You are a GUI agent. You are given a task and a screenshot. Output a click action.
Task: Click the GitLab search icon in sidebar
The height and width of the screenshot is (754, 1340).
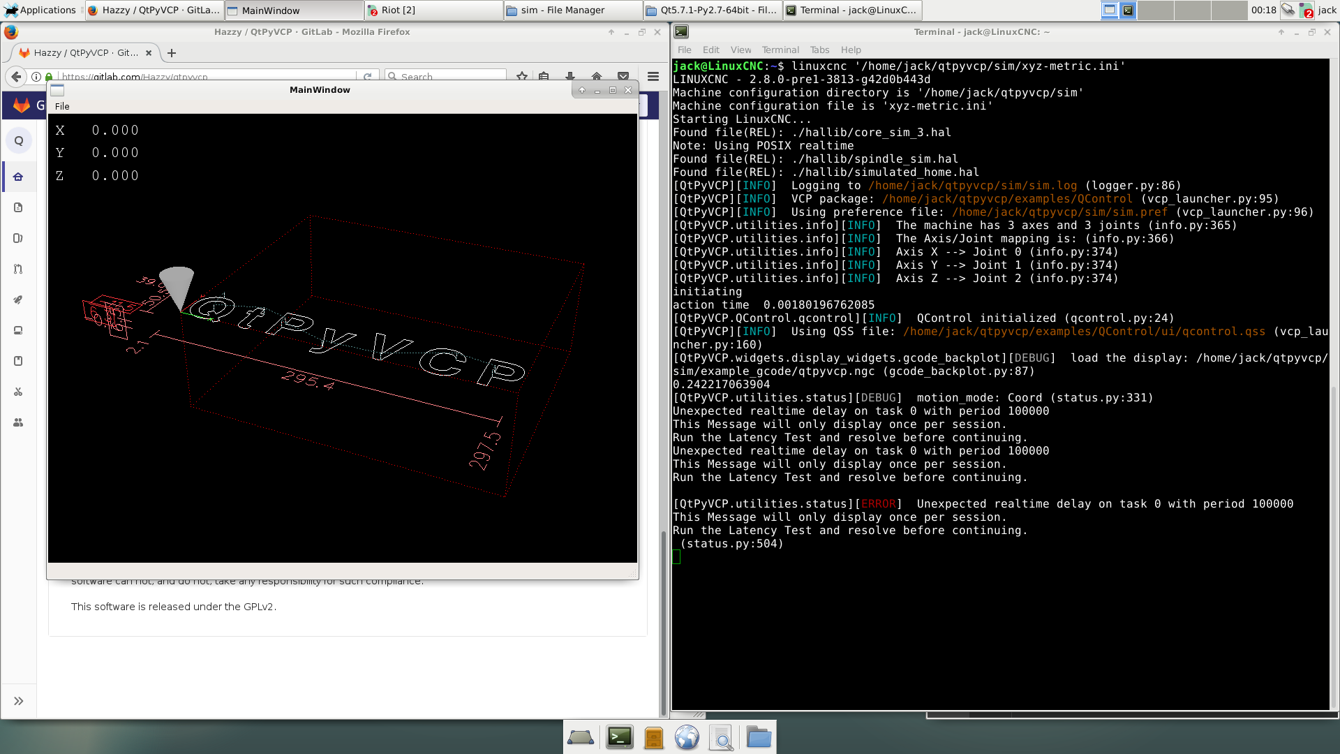point(19,140)
